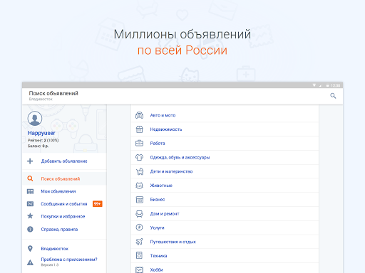Click the battery status bar icon
The height and width of the screenshot is (273, 365).
coord(327,85)
